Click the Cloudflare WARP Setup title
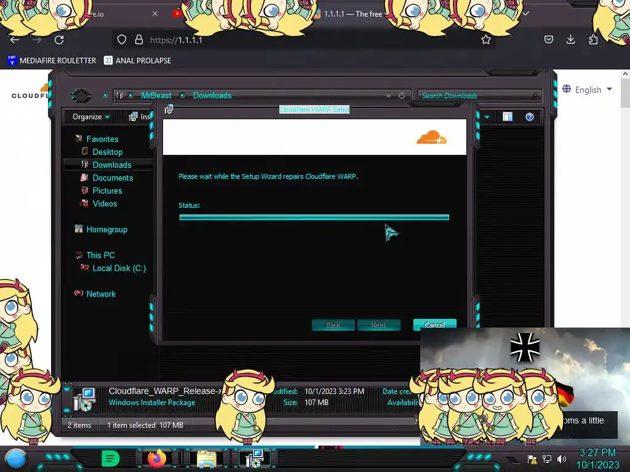Viewport: 630px width, 472px height. (x=314, y=109)
